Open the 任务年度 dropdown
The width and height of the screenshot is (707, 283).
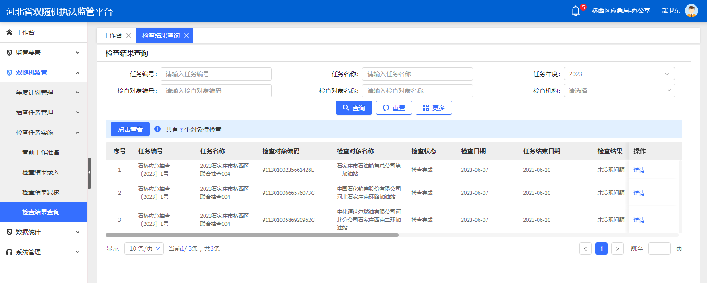pos(619,74)
